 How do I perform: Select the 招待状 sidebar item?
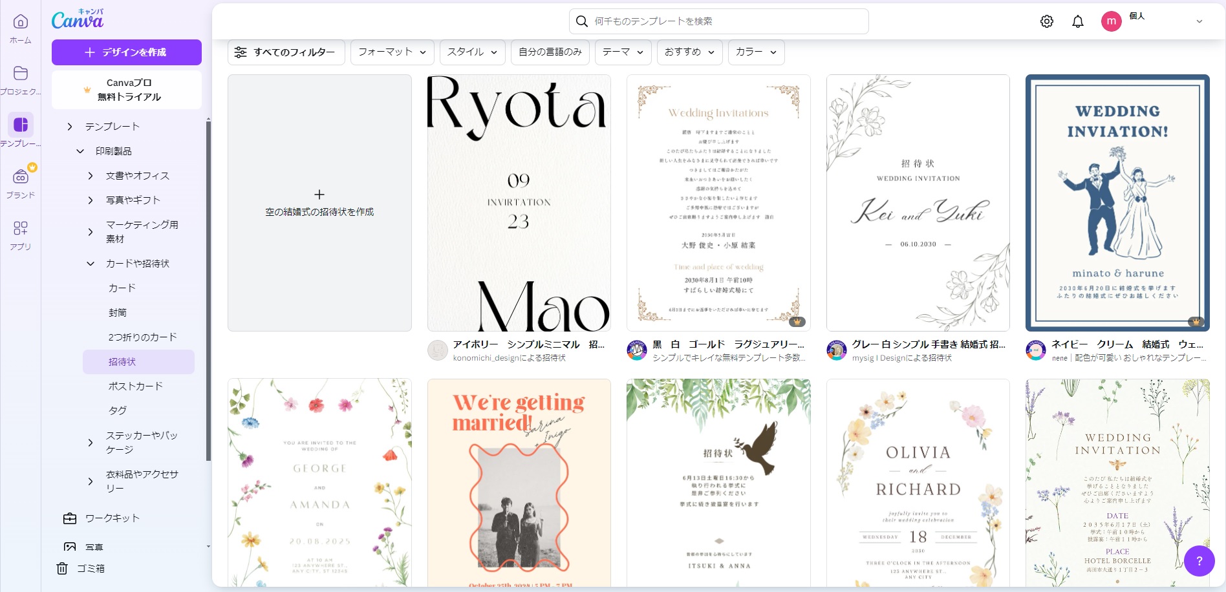coord(138,362)
